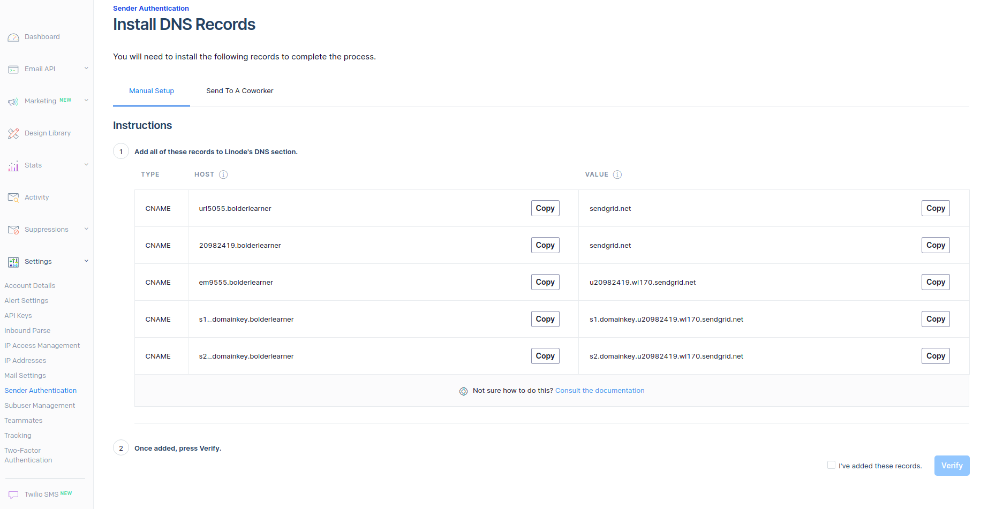
Task: Open API Keys page
Action: 18,316
